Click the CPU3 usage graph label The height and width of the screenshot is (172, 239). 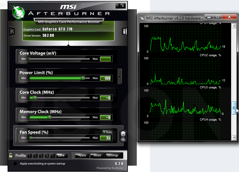[x=210, y=87]
